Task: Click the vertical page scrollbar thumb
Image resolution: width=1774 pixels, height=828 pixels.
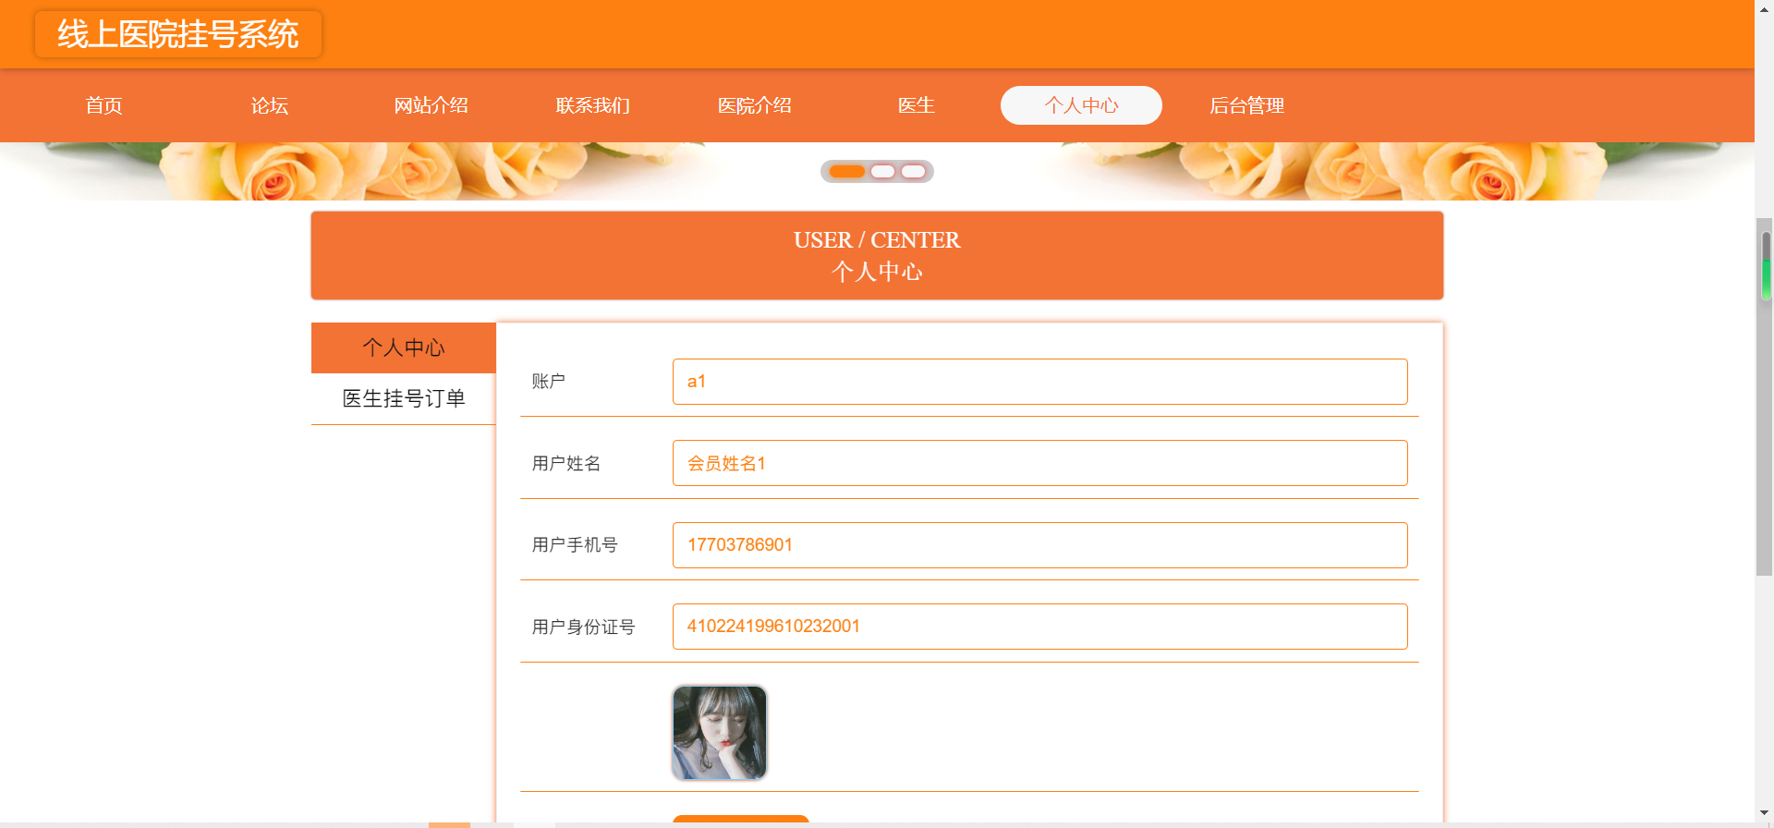Action: point(1765,397)
